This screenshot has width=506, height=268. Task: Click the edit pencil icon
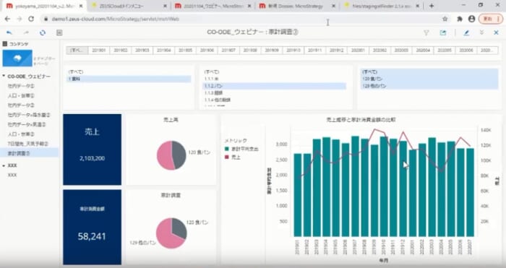click(x=466, y=33)
